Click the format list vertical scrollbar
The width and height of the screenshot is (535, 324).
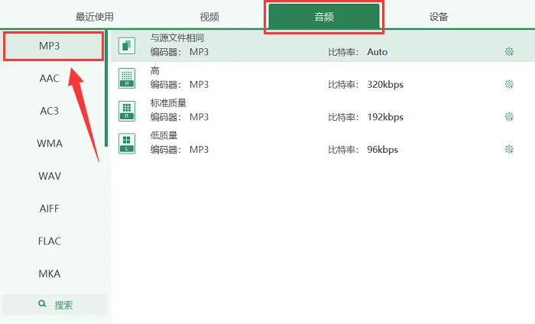click(106, 89)
